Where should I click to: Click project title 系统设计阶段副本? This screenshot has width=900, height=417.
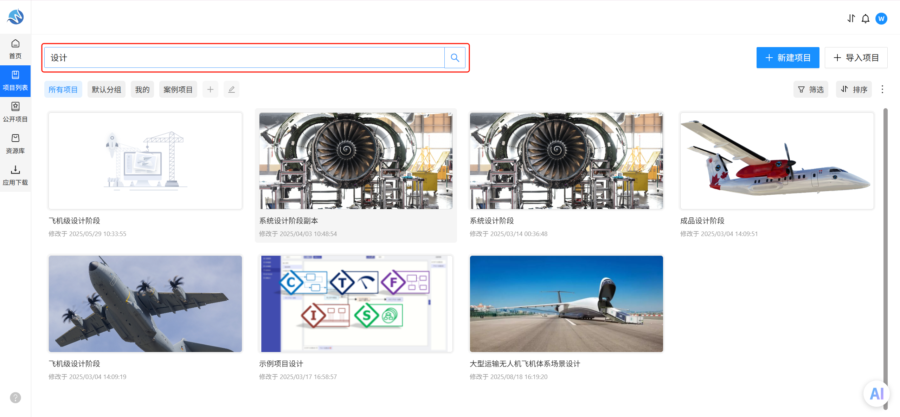289,221
